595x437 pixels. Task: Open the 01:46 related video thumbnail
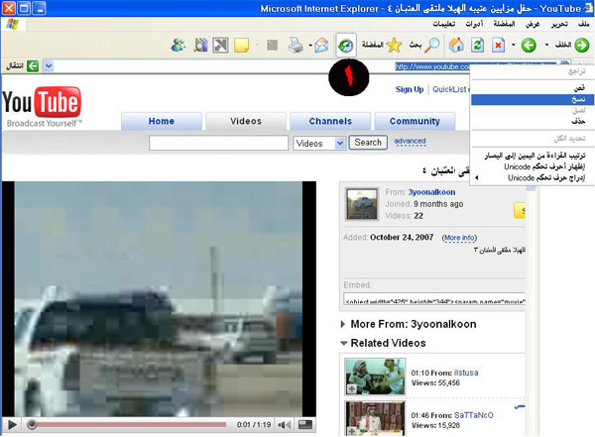[x=375, y=418]
